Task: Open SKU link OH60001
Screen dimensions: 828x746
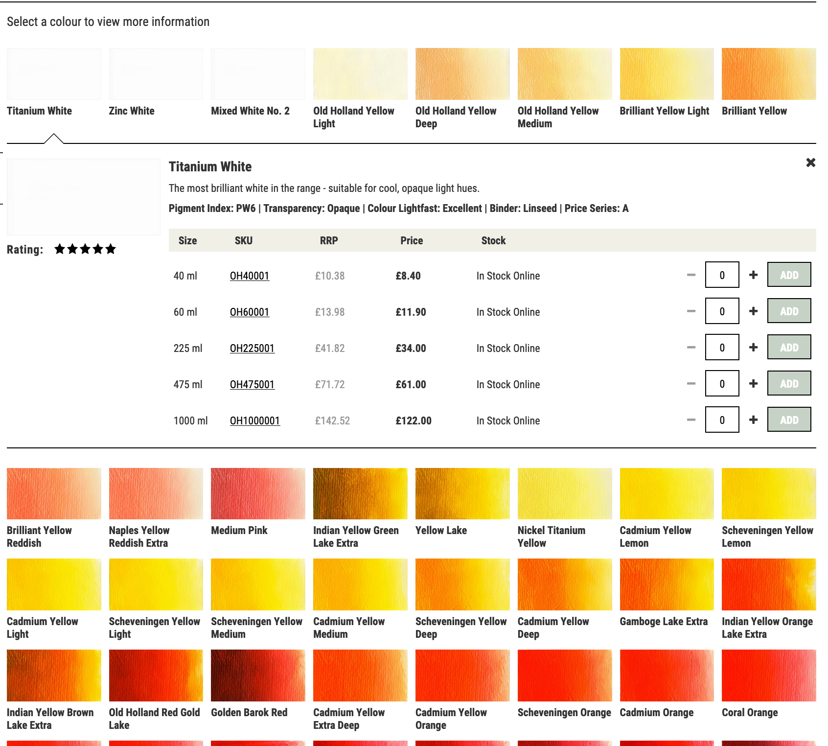Action: (250, 312)
